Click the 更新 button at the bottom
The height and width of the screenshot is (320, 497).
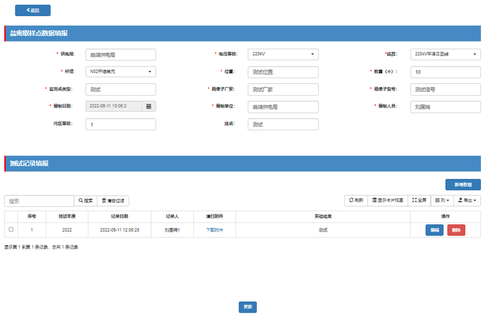247,307
